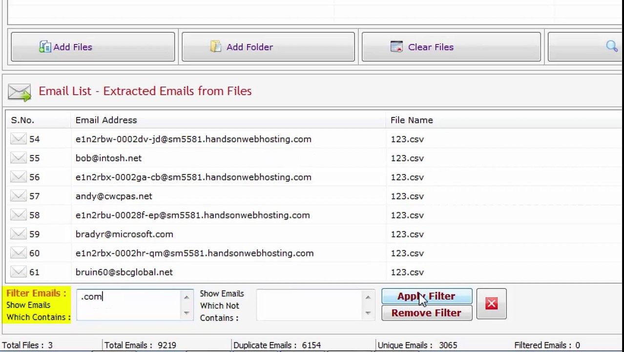Select email bradyr@microsoft.com
Screen dimensions: 624x352
pos(124,235)
